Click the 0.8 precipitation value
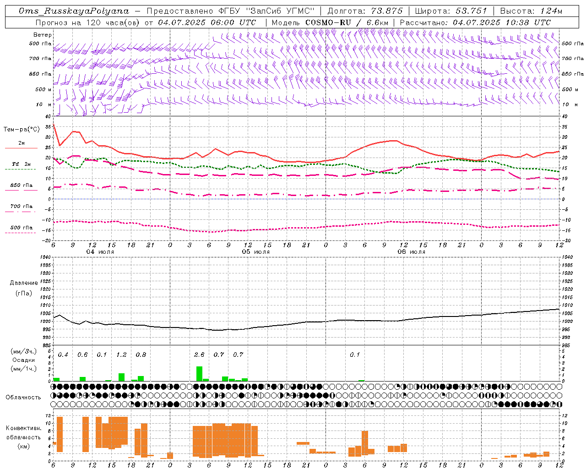Image resolution: width=586 pixels, height=469 pixels. click(141, 355)
